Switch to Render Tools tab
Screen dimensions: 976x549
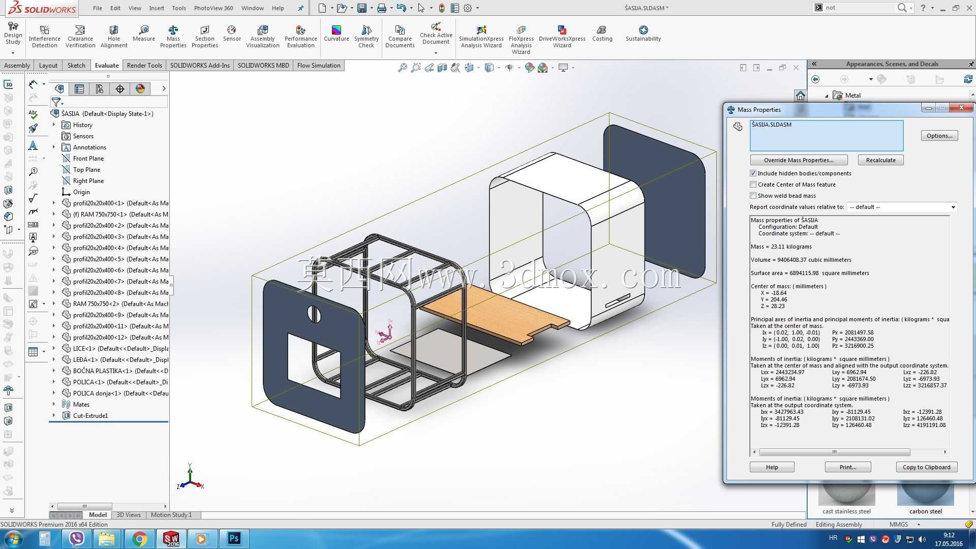click(144, 65)
